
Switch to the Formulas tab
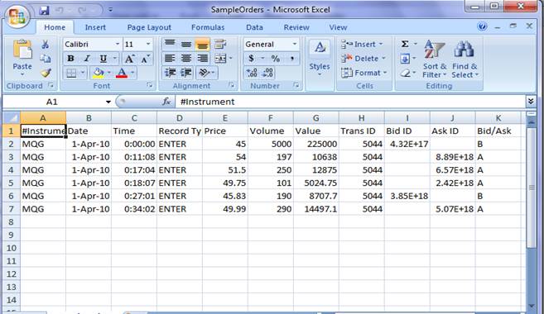pyautogui.click(x=208, y=27)
